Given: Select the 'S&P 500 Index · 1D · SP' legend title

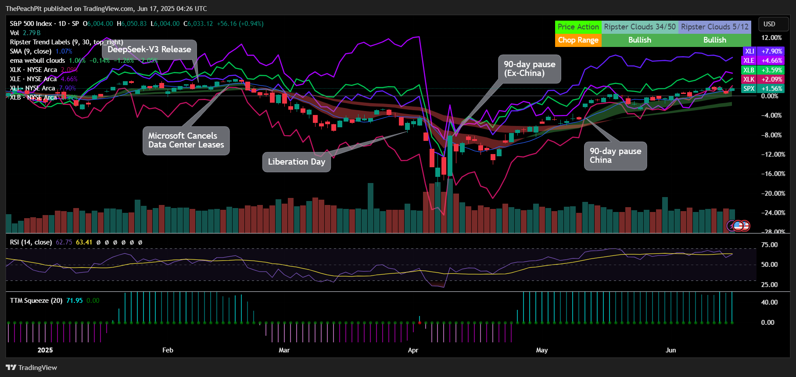Looking at the screenshot, I should tap(44, 24).
